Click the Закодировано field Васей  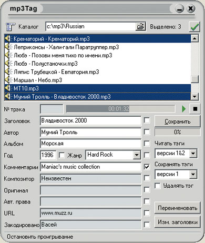90,225
